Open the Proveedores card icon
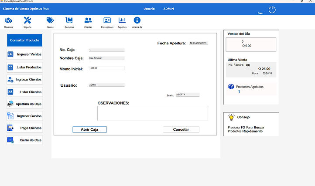315x186 pixels. pyautogui.click(x=107, y=20)
